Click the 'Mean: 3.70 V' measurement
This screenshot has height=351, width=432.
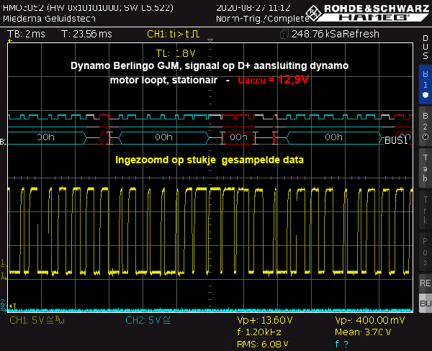coord(363,332)
